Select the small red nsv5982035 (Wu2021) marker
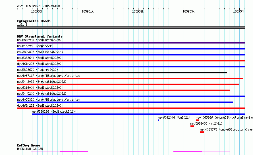Viewport: 253px width, 155px height. pyautogui.click(x=192, y=126)
